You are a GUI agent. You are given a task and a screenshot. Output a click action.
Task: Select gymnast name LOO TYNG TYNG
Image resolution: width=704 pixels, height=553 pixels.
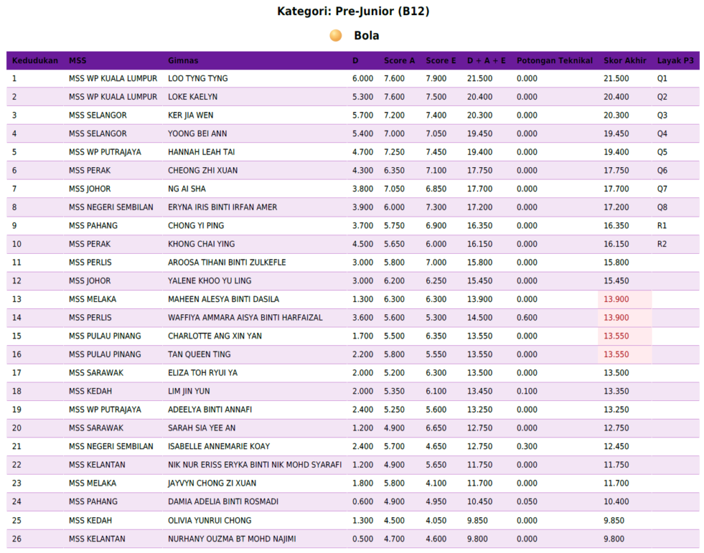click(x=198, y=78)
